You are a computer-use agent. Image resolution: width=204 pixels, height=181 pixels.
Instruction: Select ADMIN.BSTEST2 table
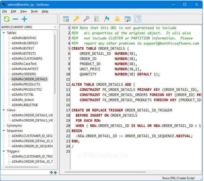click(24, 54)
